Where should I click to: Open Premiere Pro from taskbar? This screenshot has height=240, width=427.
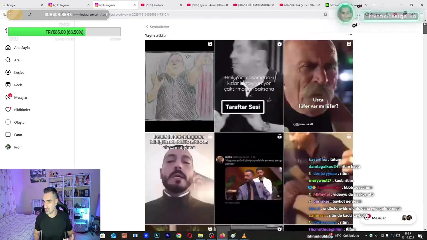click(x=168, y=236)
